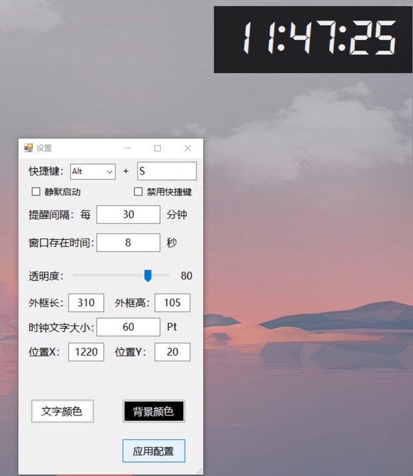Open the 文字颜色 color picker

pos(62,412)
